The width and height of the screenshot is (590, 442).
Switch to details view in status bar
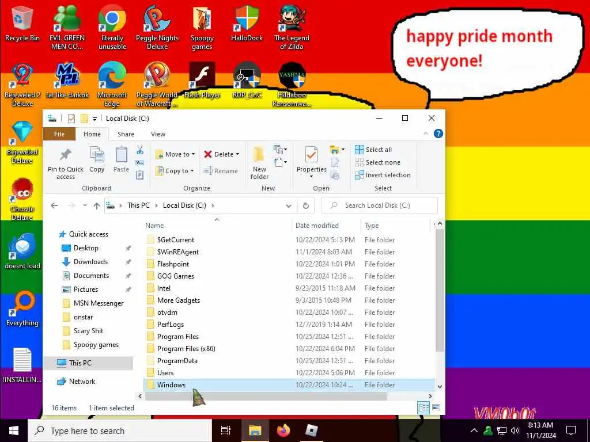423,407
